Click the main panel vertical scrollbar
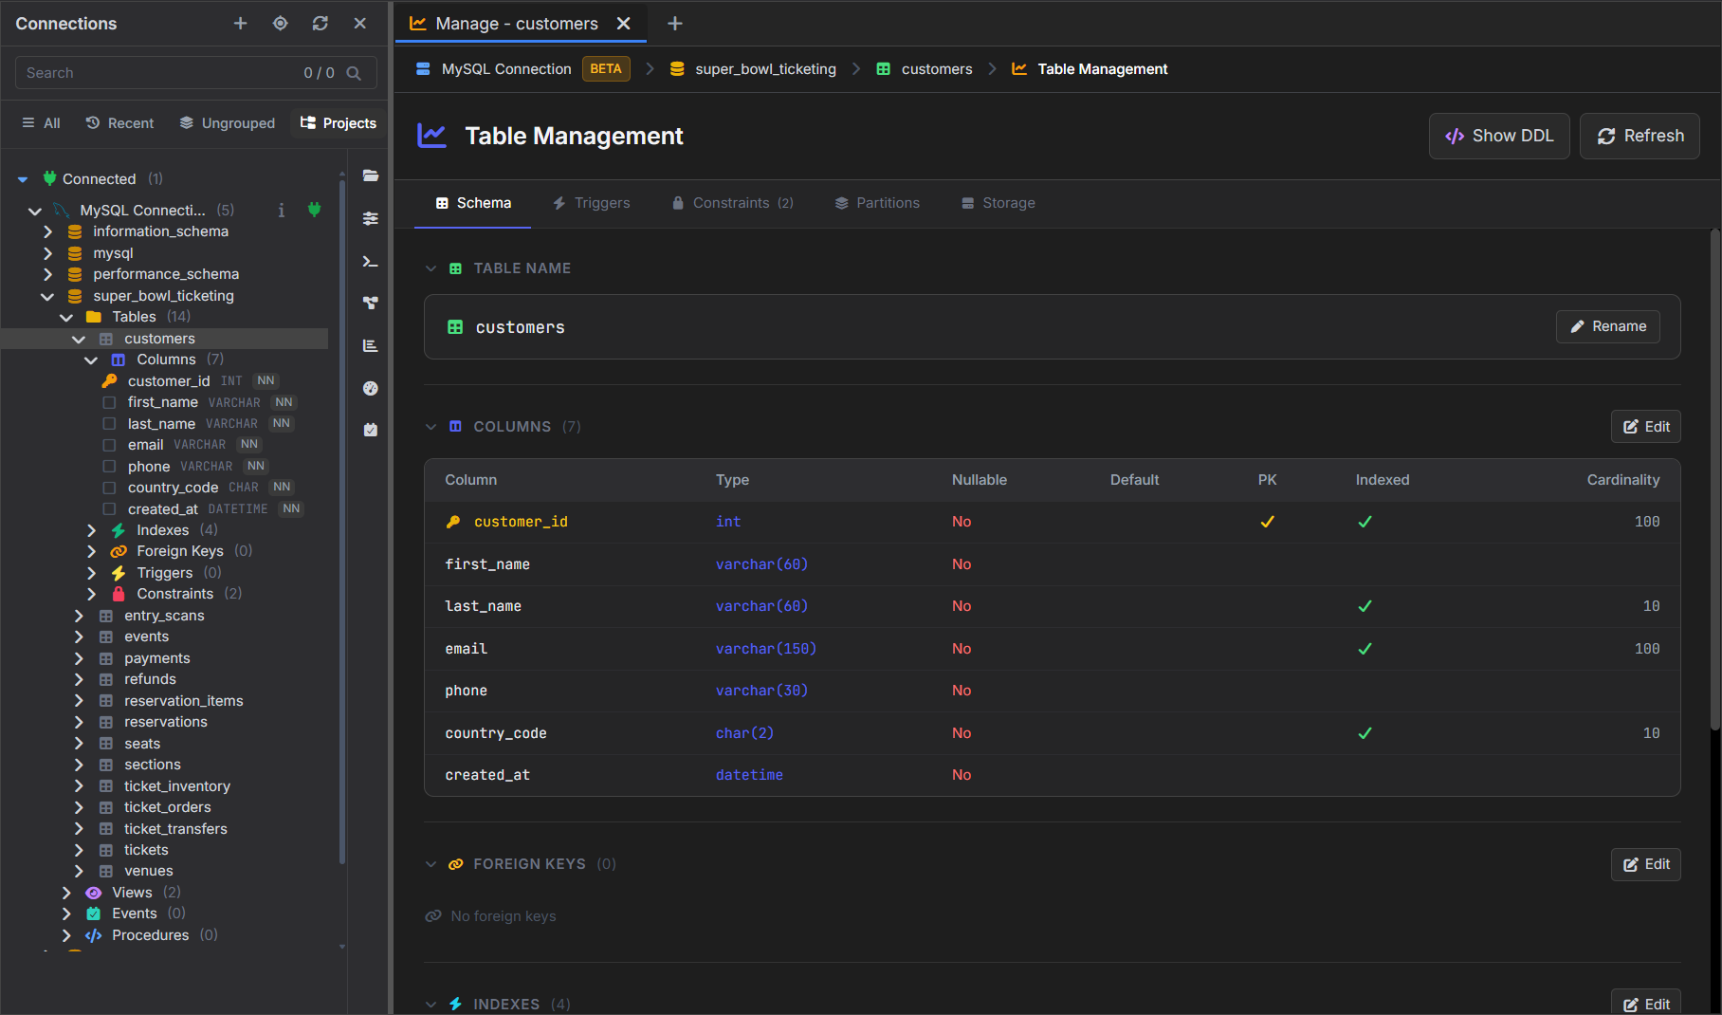 (1714, 480)
